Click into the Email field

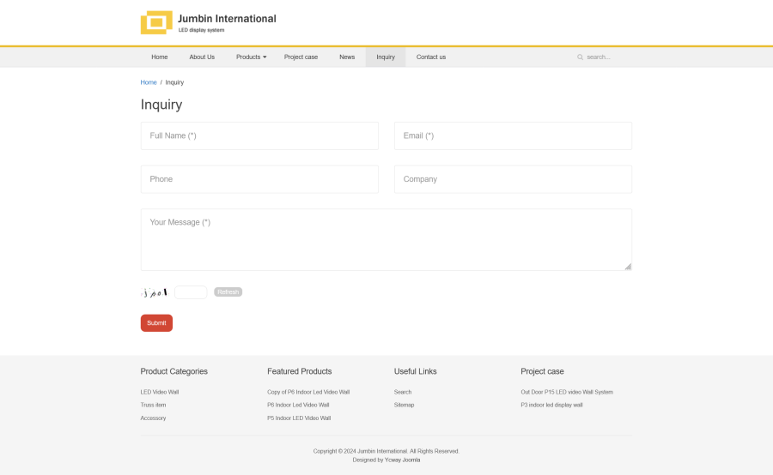pyautogui.click(x=513, y=135)
